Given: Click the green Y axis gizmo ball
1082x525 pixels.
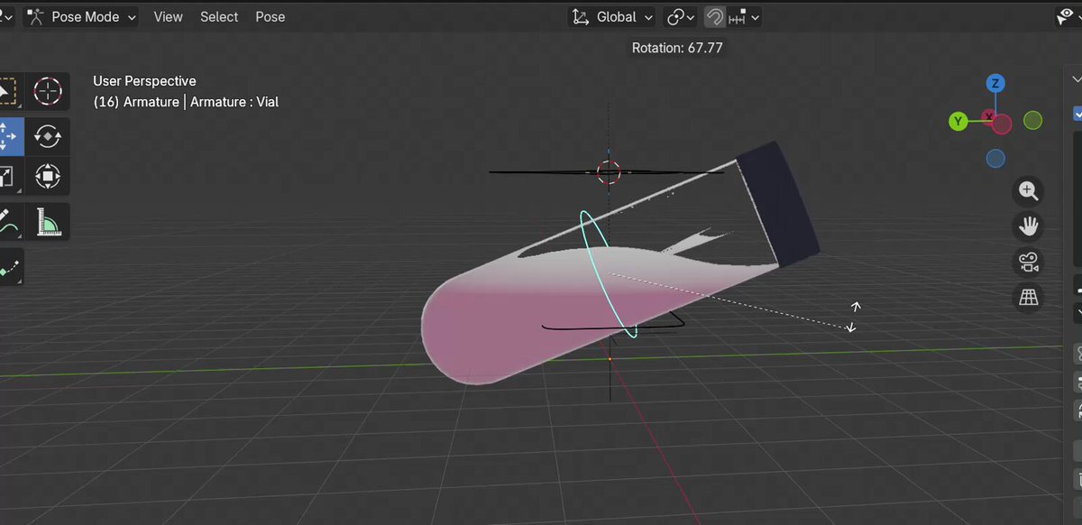Looking at the screenshot, I should (958, 121).
